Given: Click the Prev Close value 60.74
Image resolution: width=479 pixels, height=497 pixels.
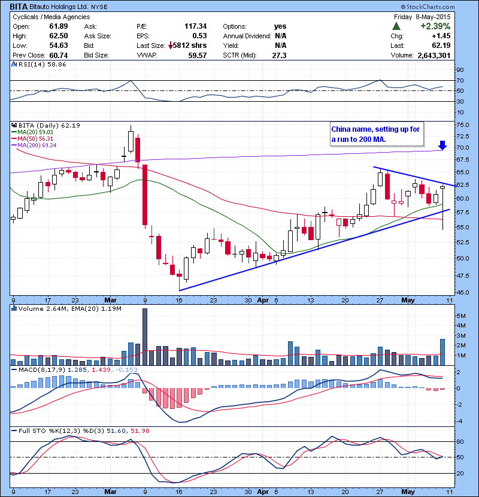Looking at the screenshot, I should (58, 55).
